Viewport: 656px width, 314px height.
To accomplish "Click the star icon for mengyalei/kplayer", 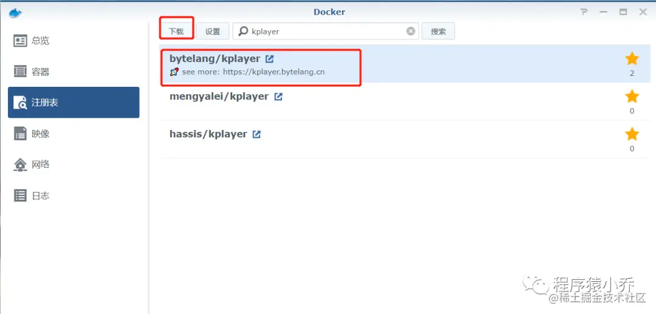I will coord(632,97).
